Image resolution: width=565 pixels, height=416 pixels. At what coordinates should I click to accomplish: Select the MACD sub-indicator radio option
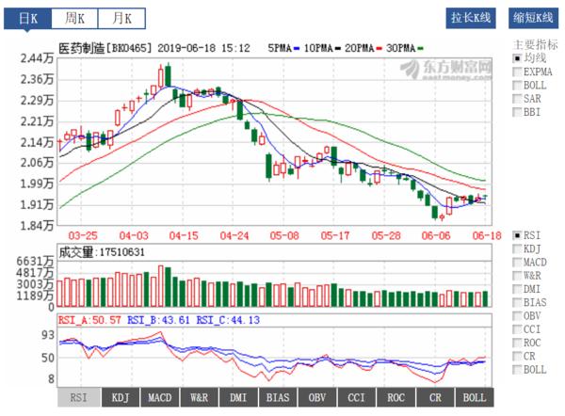[517, 263]
